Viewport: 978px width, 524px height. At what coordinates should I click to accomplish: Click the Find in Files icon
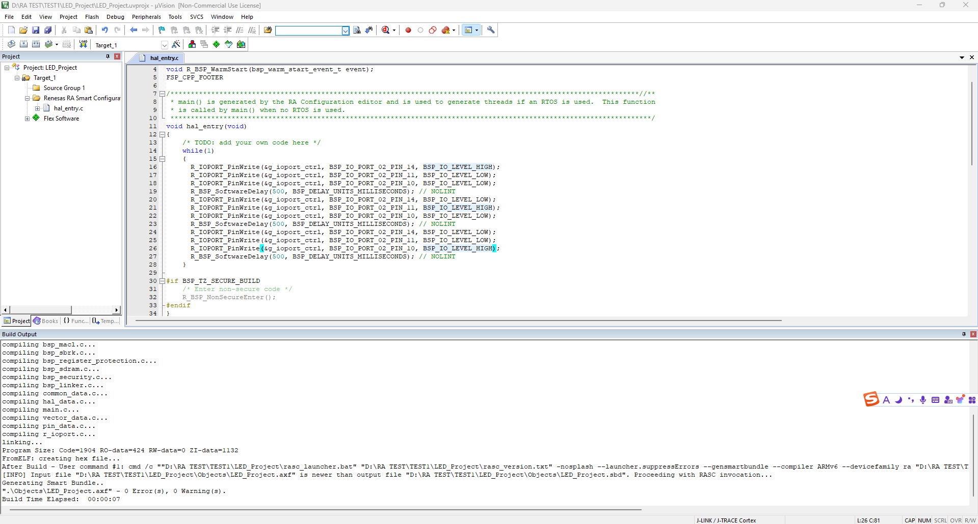268,30
